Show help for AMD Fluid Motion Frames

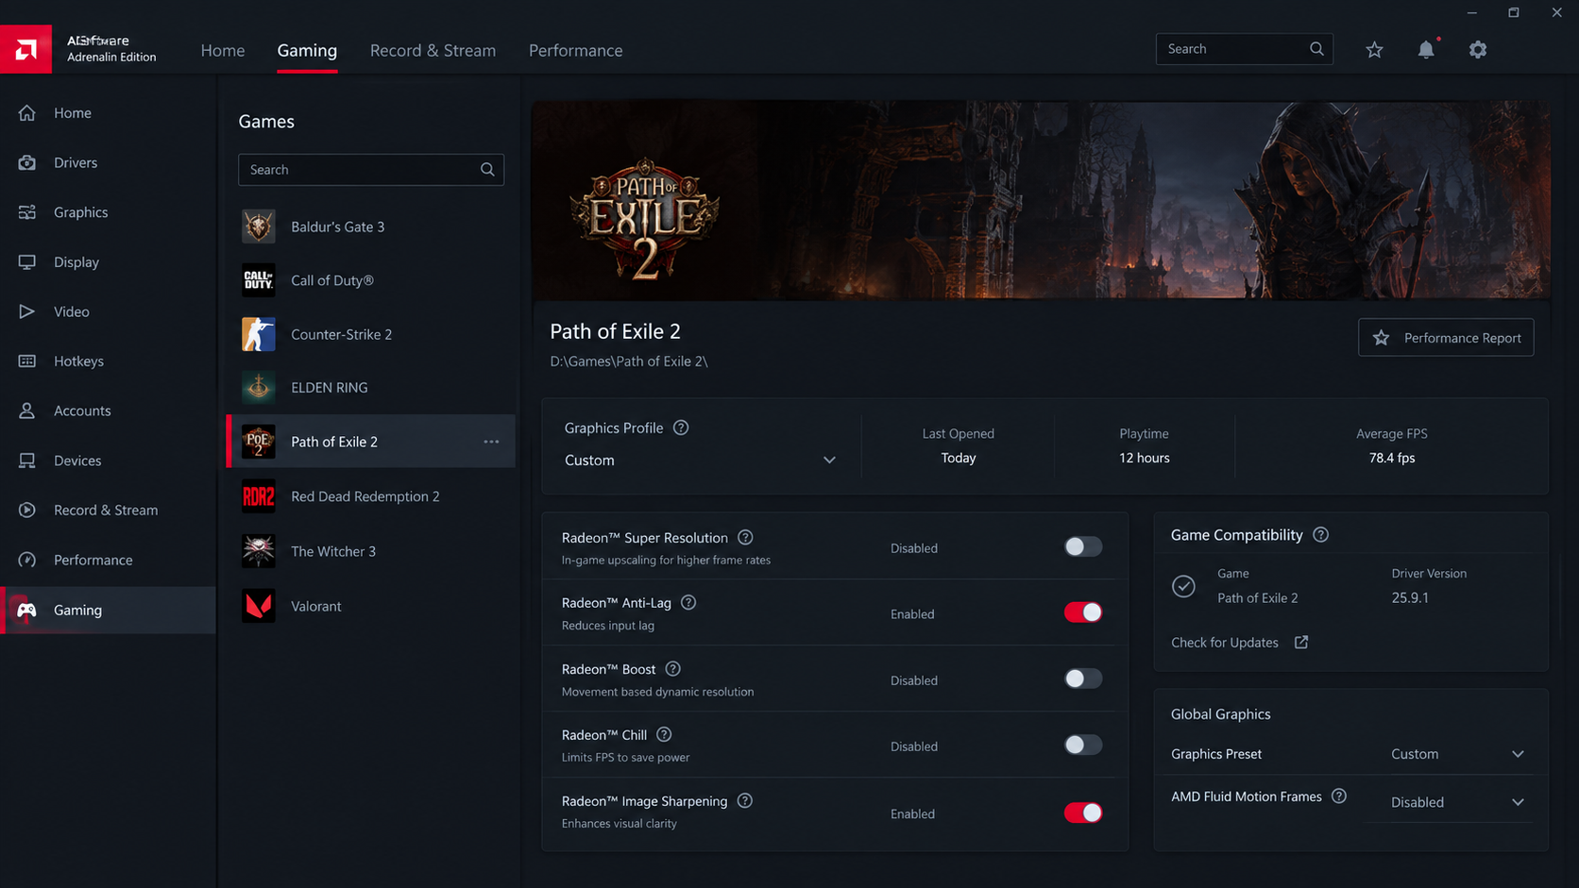(1339, 796)
